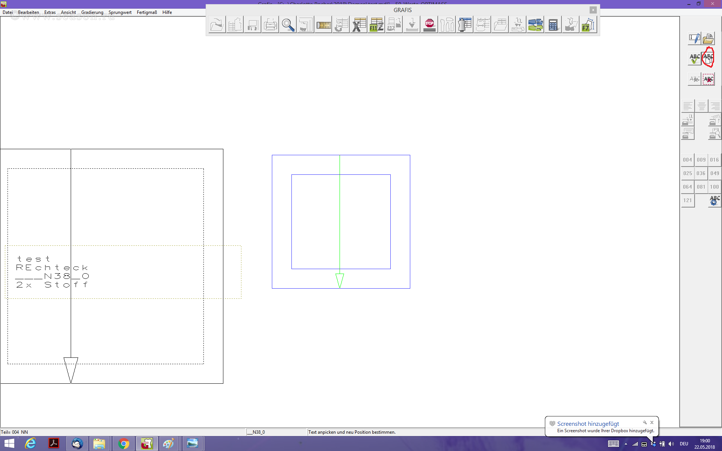Choose center text alignment

coord(701,106)
